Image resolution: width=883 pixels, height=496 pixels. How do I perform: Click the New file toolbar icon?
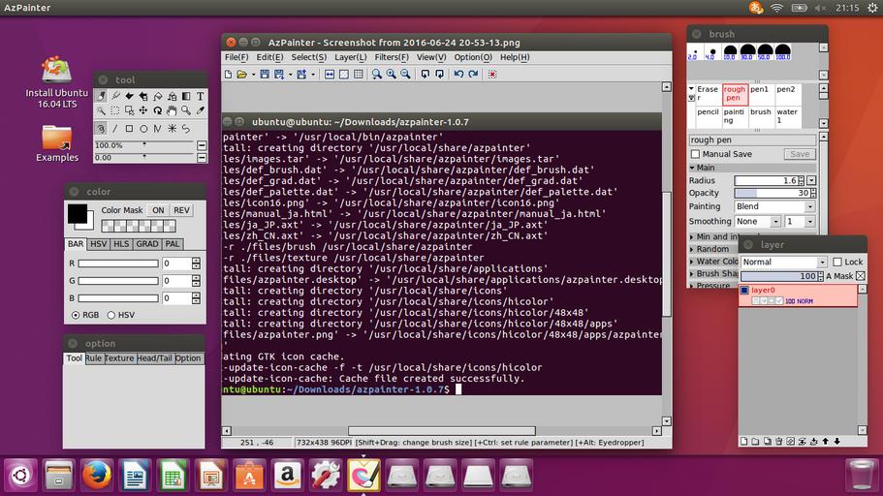point(228,75)
